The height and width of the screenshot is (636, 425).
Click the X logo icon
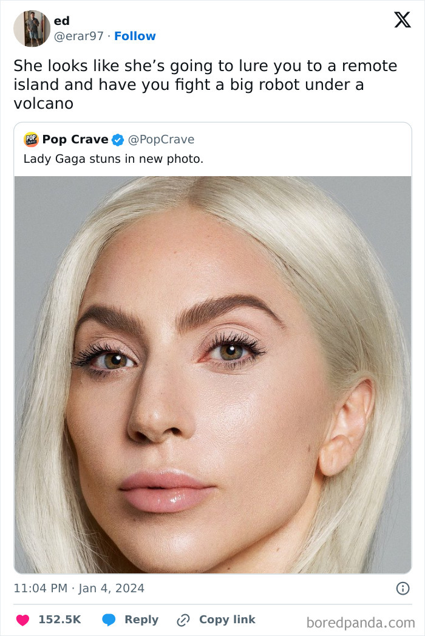tap(402, 20)
